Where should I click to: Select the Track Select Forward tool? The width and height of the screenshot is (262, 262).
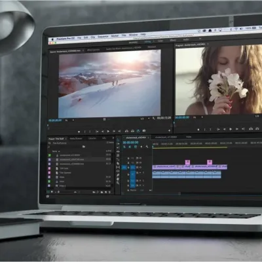tap(118, 143)
